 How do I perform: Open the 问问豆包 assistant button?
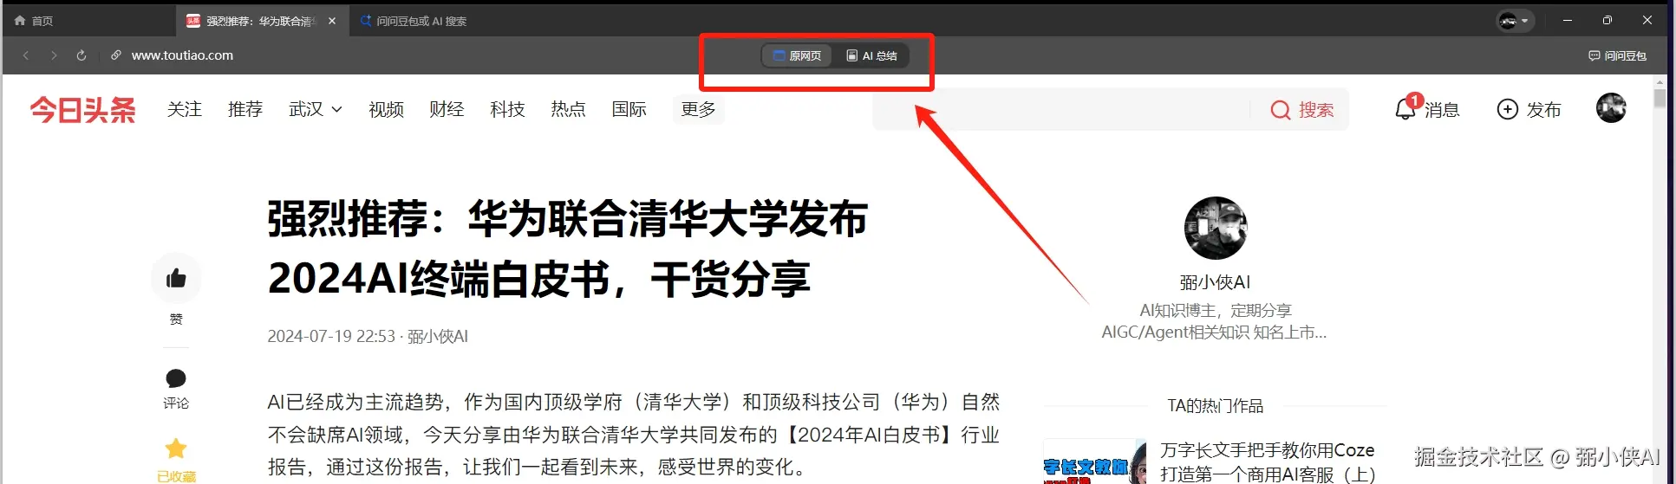pyautogui.click(x=1618, y=55)
